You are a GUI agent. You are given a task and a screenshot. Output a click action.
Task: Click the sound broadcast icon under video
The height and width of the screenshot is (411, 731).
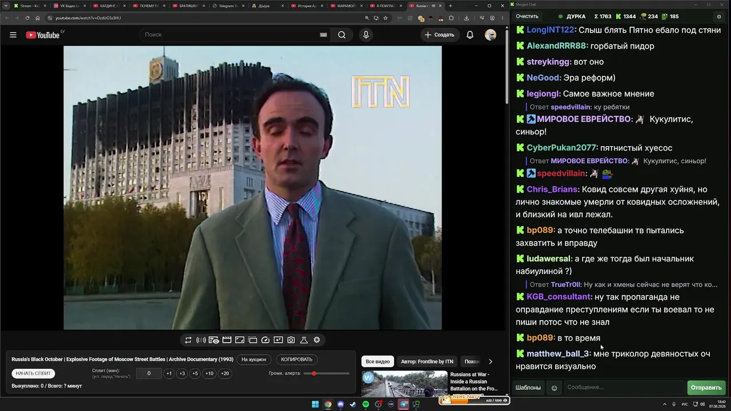(201, 340)
